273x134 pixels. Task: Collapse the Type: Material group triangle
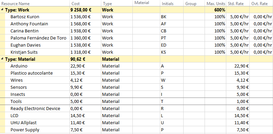pyautogui.click(x=2, y=59)
